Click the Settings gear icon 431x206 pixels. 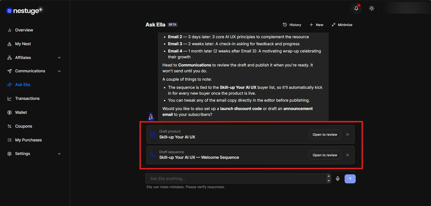(x=9, y=154)
